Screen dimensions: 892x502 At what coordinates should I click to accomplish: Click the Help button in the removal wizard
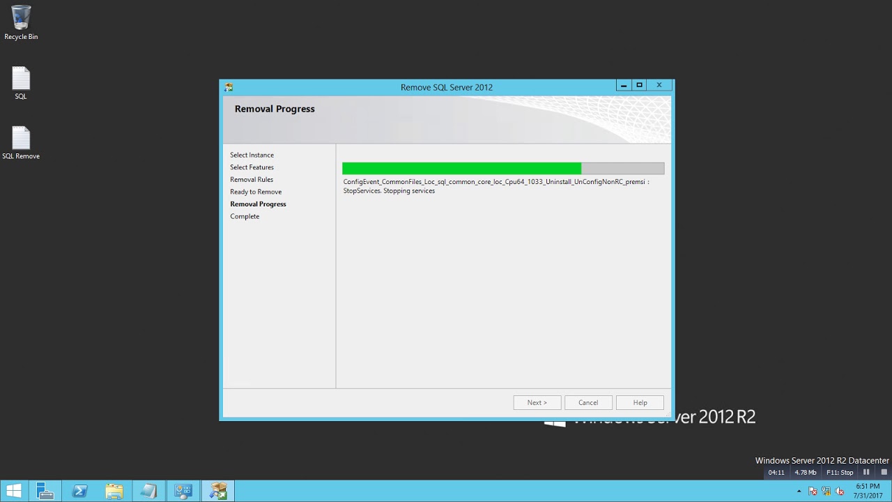pyautogui.click(x=640, y=402)
